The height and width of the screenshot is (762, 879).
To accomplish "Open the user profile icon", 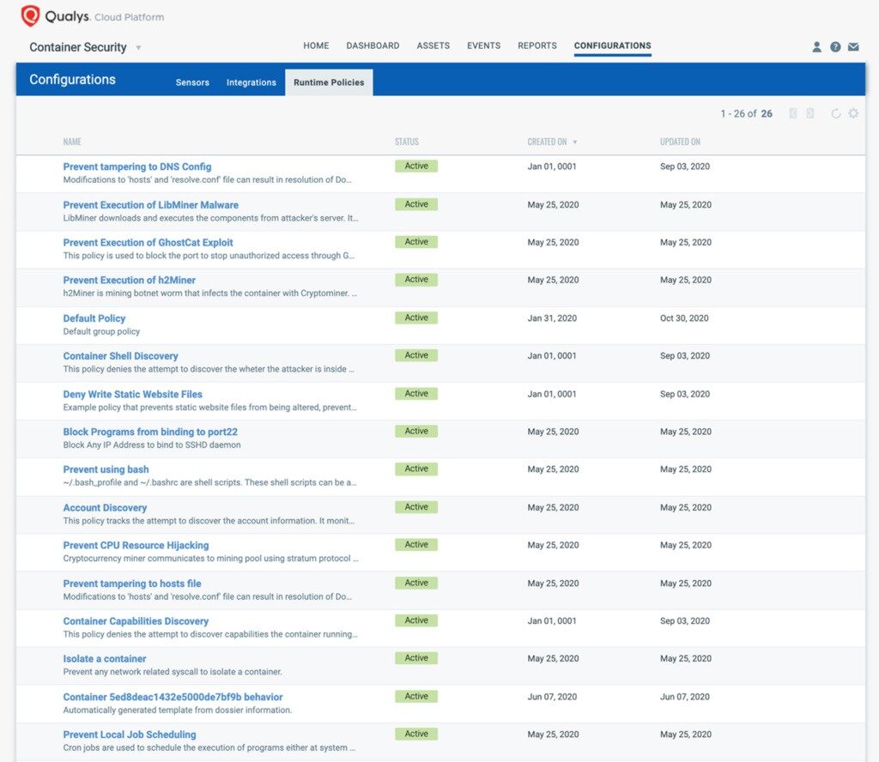I will pyautogui.click(x=817, y=47).
